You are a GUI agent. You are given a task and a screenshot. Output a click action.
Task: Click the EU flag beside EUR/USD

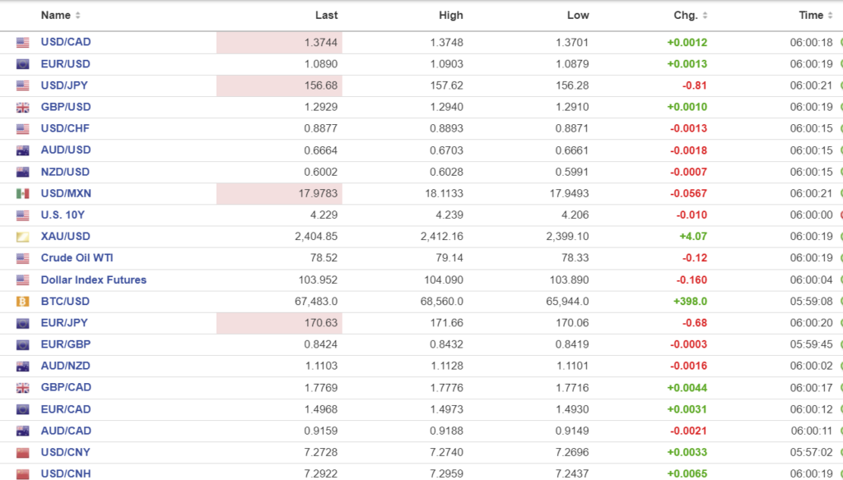coord(23,64)
